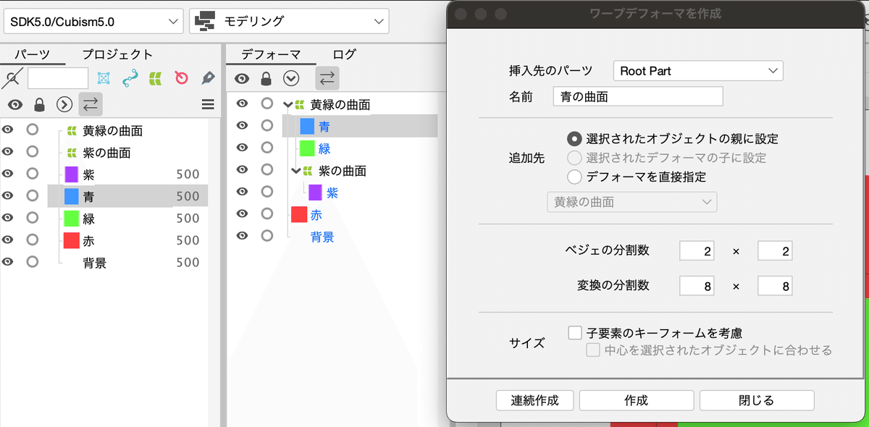Enable 子要素のキーフォームを考慮 checkbox
This screenshot has width=869, height=427.
(x=575, y=333)
